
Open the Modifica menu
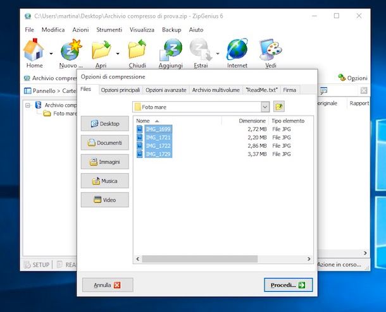[x=53, y=30]
